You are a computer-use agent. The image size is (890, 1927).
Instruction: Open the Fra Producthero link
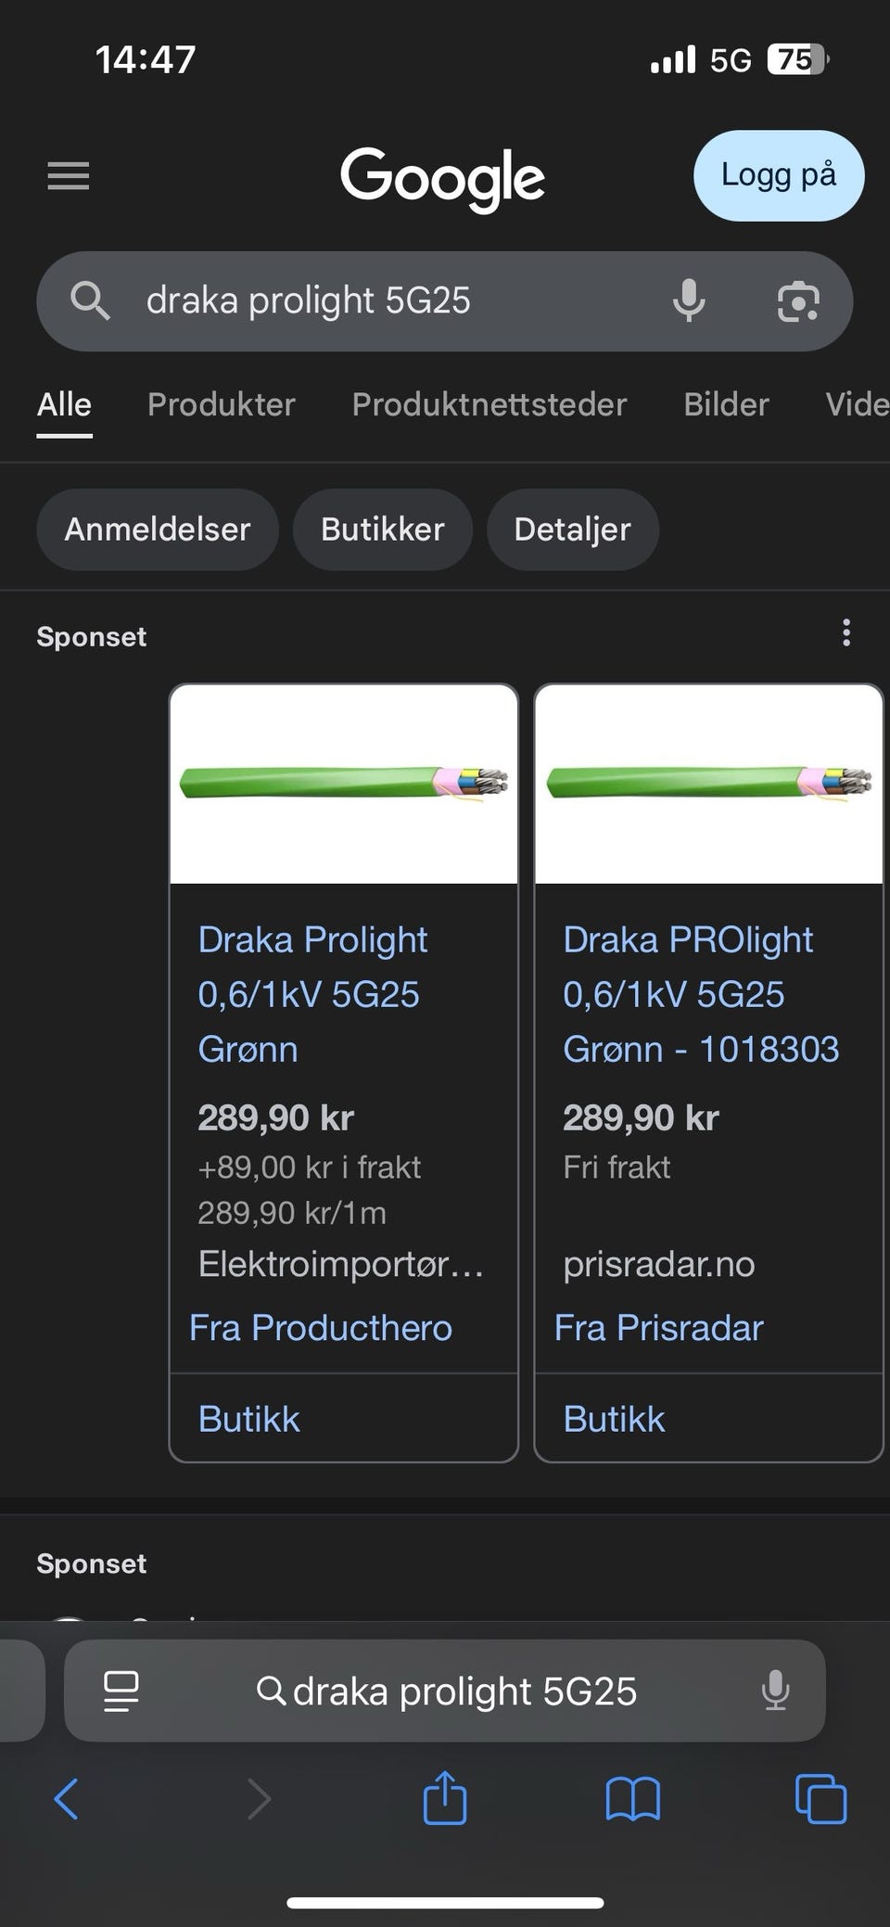[321, 1328]
